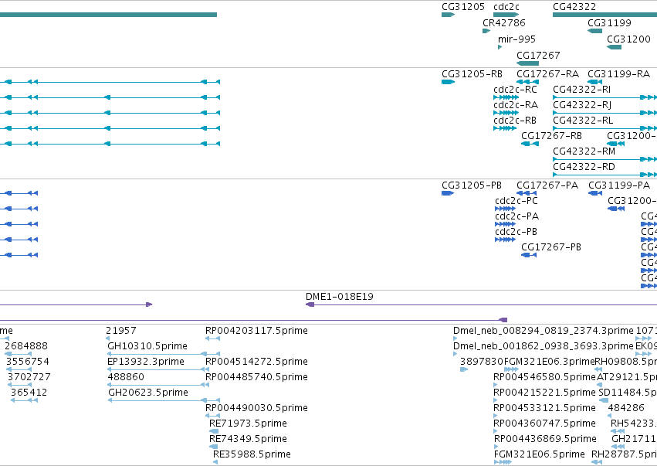Select the RP004436869.5prime label

(545, 439)
